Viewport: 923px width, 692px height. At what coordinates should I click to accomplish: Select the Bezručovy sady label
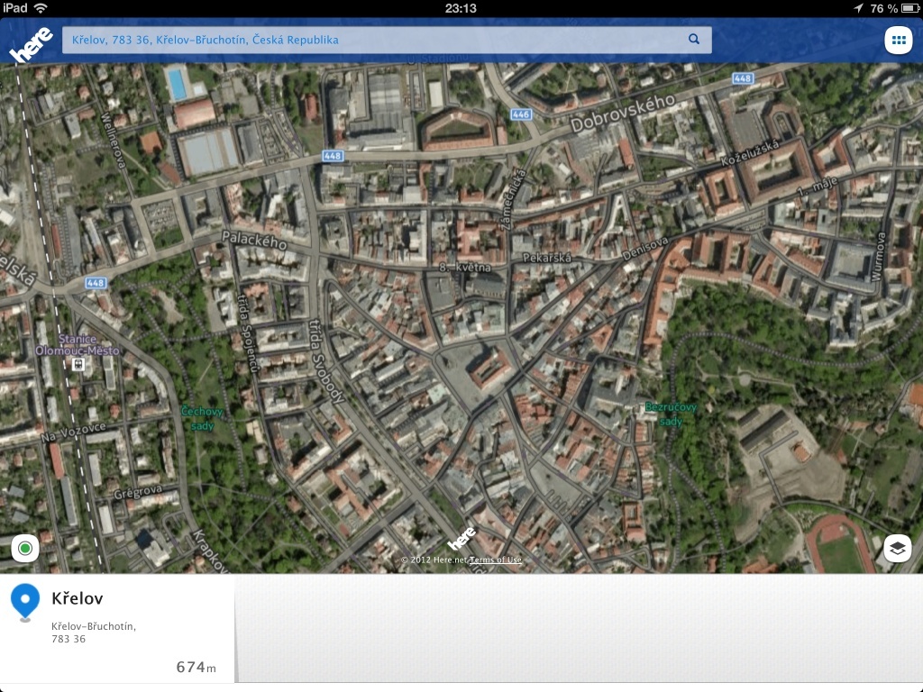[670, 412]
